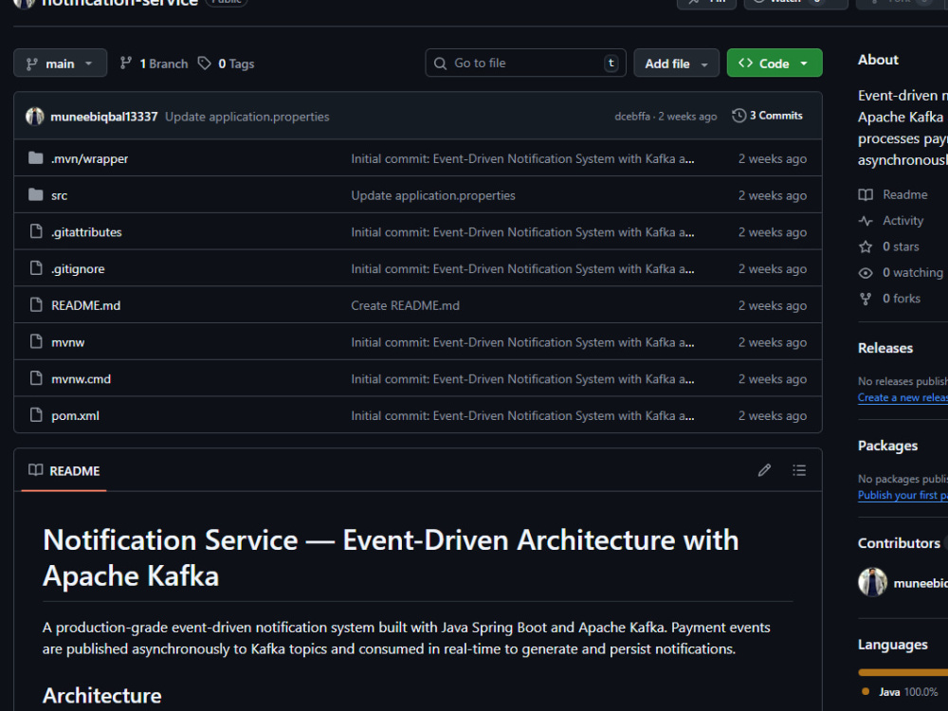Viewport: 948px width, 711px height.
Task: Open src row's Update application.properties commit
Action: (x=433, y=195)
